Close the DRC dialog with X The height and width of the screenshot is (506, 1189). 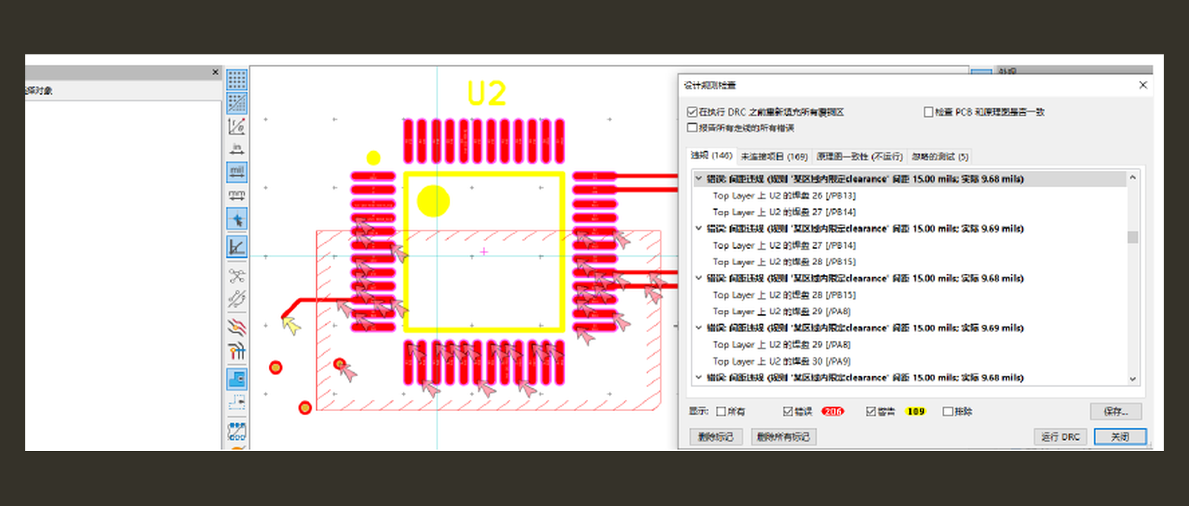tap(1143, 85)
